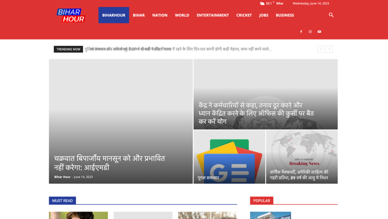
Task: Open the BIHAR menu item
Action: [x=139, y=15]
